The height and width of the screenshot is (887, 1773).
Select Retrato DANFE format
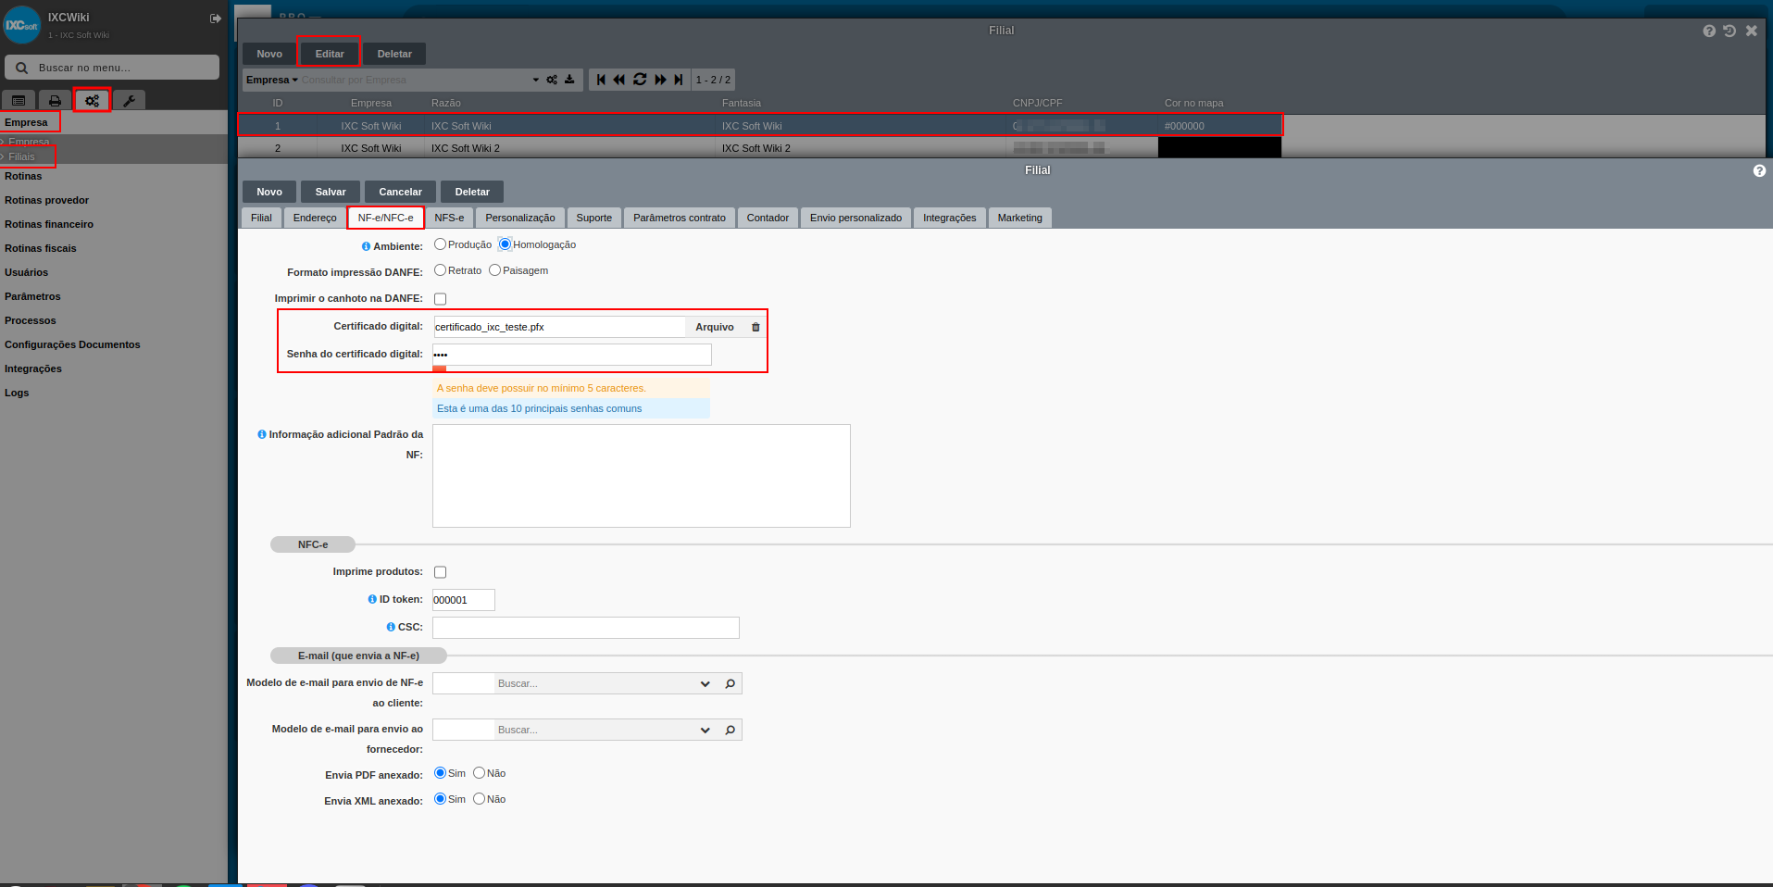coord(440,270)
